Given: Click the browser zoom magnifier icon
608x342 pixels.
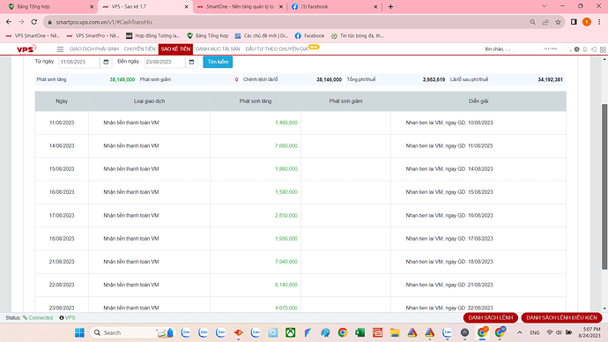Looking at the screenshot, I should click(532, 22).
